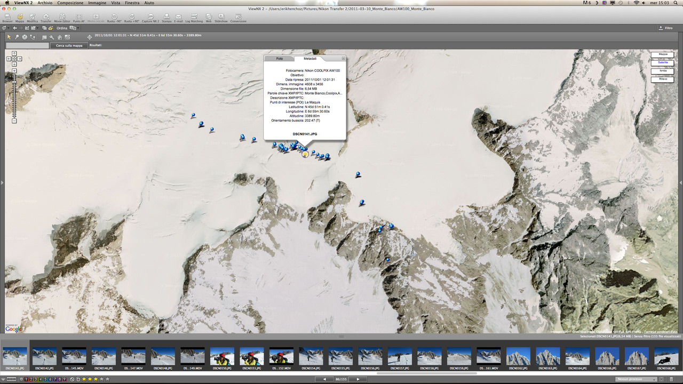
Task: Expand the Filtro filter panel
Action: click(x=665, y=28)
